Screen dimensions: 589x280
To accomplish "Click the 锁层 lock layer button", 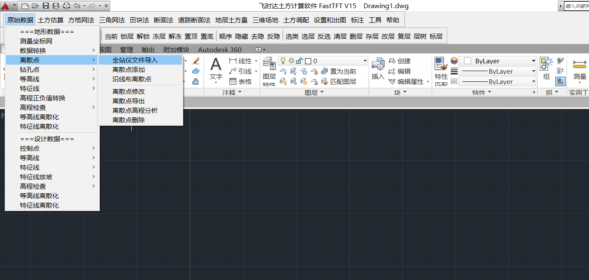I will [127, 37].
